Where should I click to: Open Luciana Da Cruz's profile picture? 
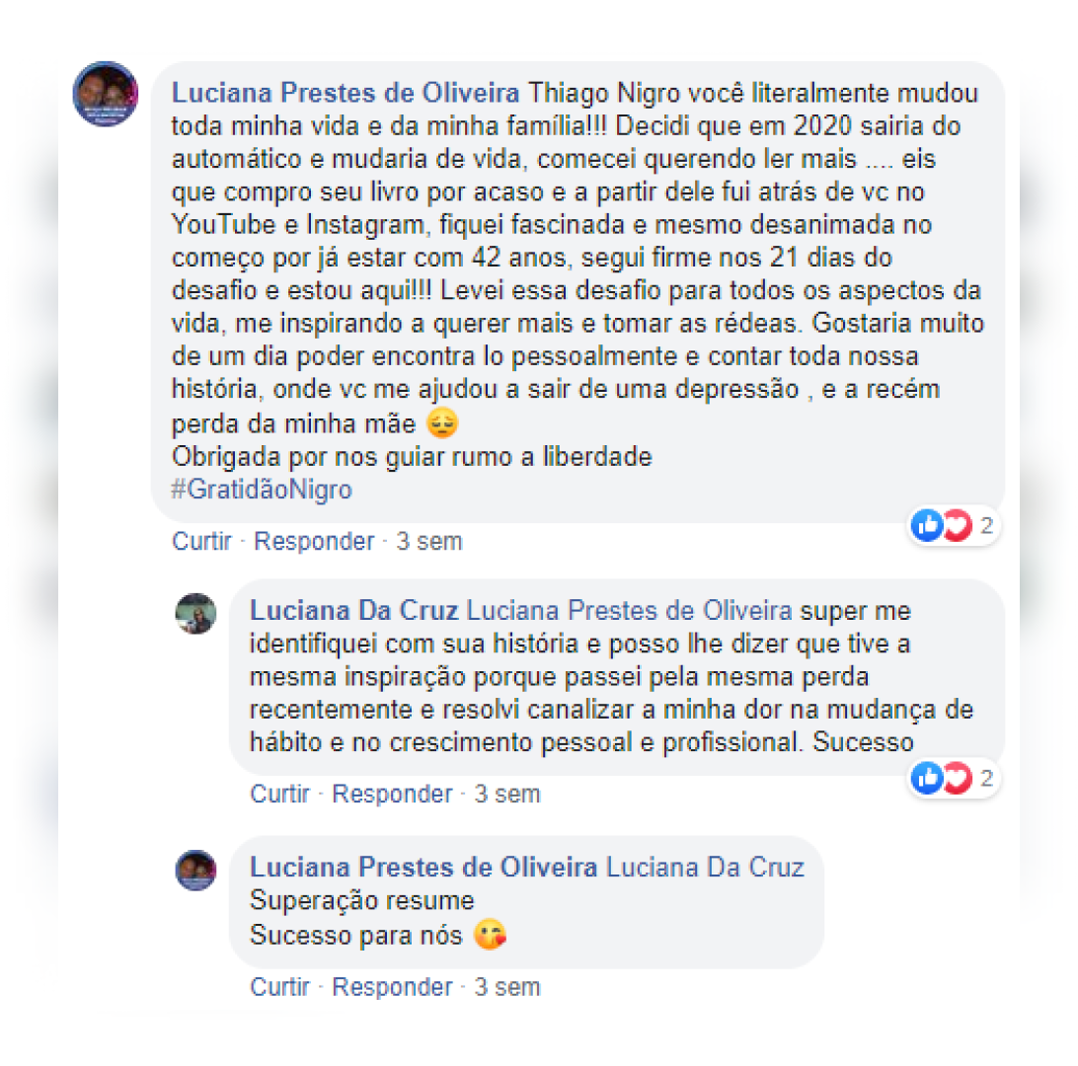click(195, 614)
